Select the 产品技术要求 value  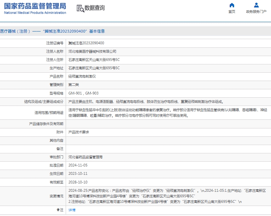tap(79, 132)
